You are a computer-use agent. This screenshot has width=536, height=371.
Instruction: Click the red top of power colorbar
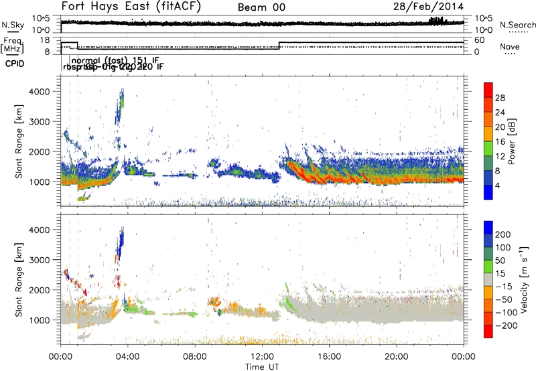click(x=488, y=90)
